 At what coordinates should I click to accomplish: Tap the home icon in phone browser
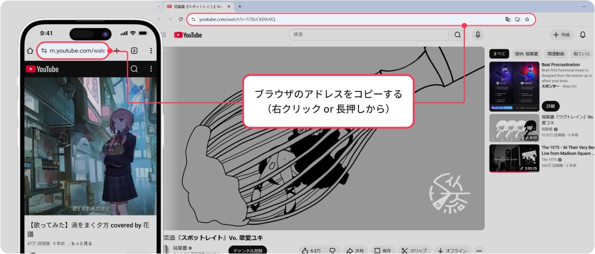30,51
